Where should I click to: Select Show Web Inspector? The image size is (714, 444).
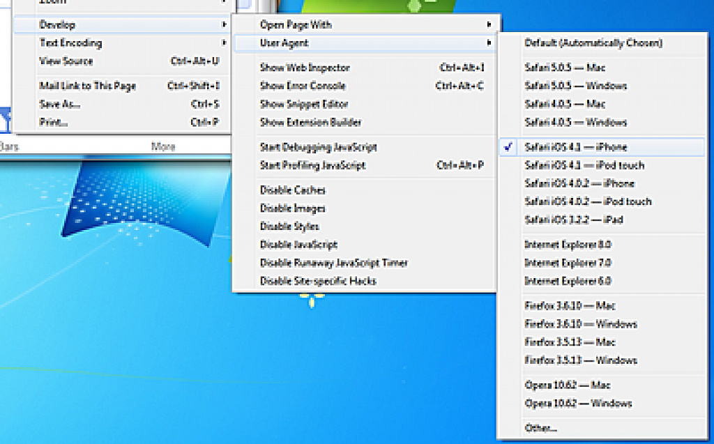(364, 68)
